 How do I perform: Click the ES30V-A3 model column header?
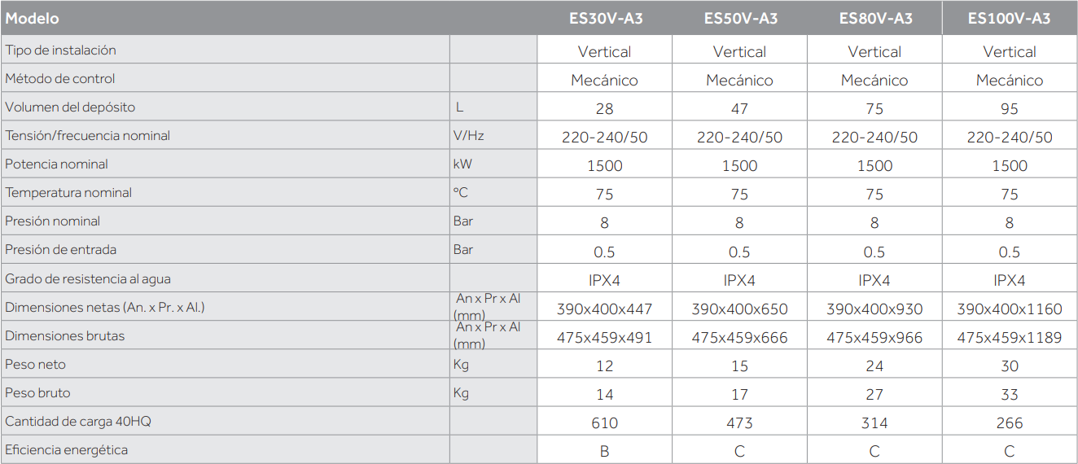tap(605, 19)
